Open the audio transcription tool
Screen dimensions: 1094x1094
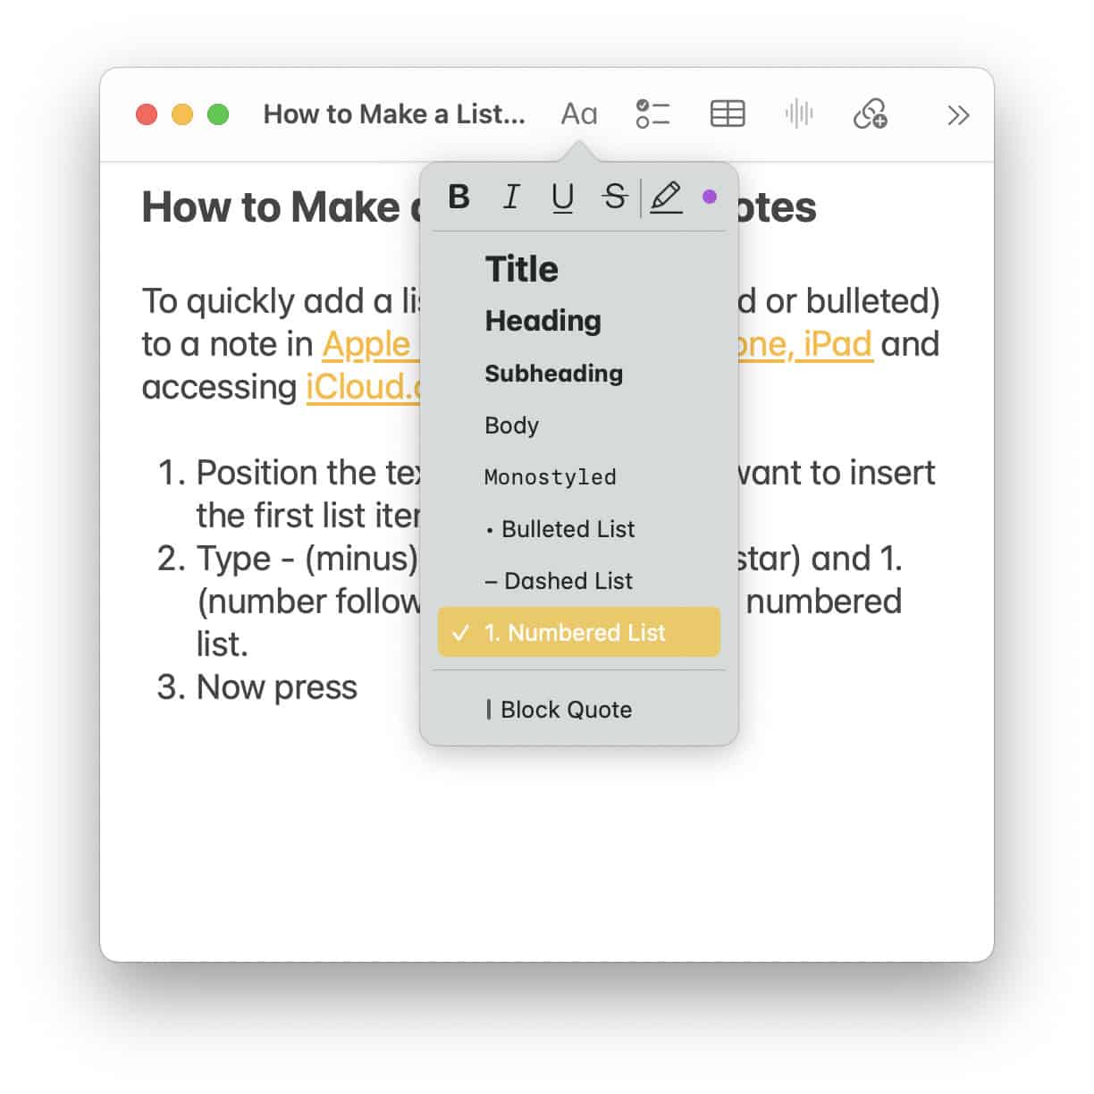point(798,114)
